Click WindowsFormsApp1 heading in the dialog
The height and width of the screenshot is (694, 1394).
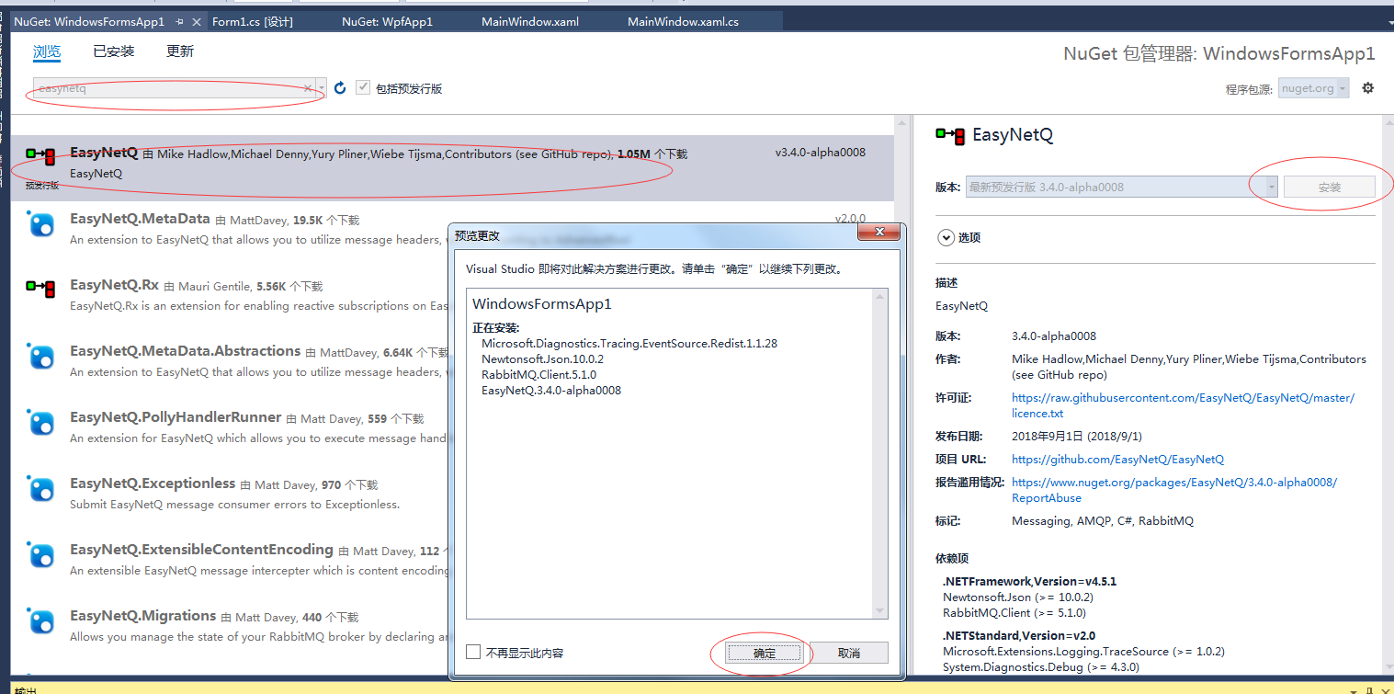(542, 303)
